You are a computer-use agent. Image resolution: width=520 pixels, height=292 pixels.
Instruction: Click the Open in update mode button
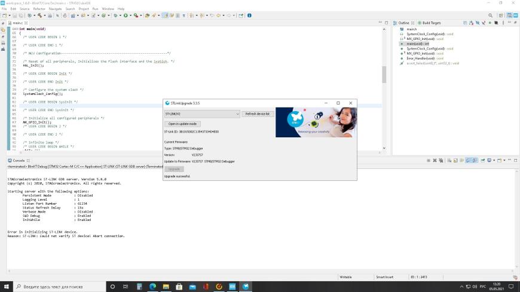tap(182, 124)
